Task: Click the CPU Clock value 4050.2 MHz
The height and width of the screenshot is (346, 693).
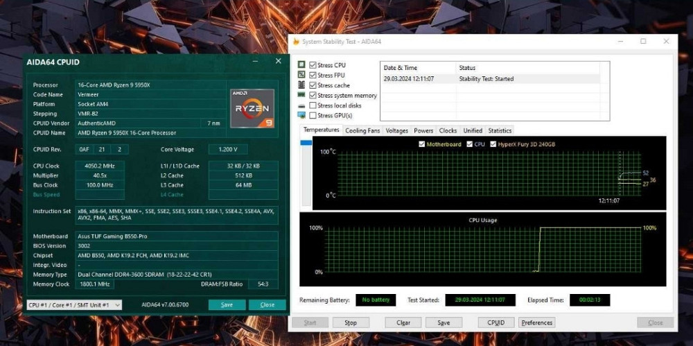Action: (100, 166)
